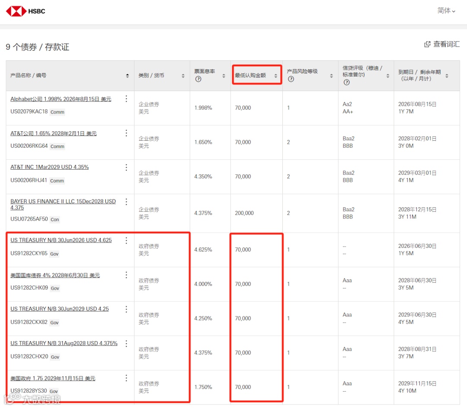Click the 9 个债券 / 存款证 heading
This screenshot has width=467, height=408.
tap(38, 47)
